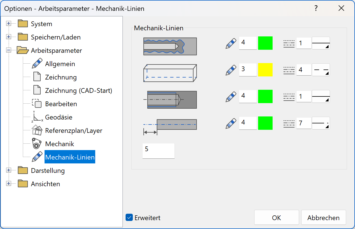Cancel the dialog via Abbrechen
Screen dimensions: 355x229
click(x=324, y=218)
